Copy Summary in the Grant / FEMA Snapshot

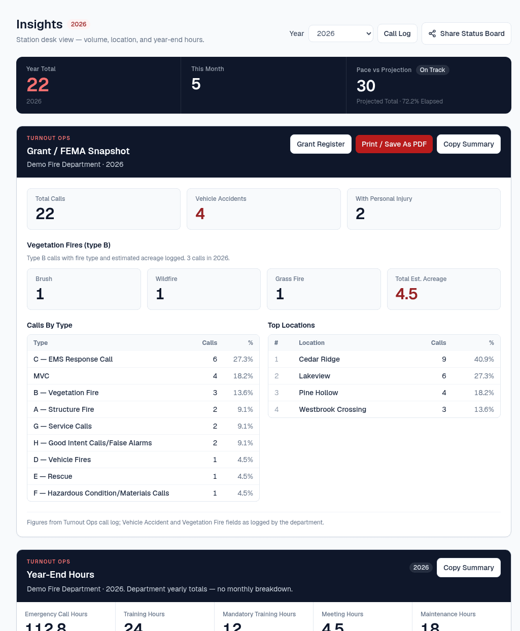tap(469, 144)
